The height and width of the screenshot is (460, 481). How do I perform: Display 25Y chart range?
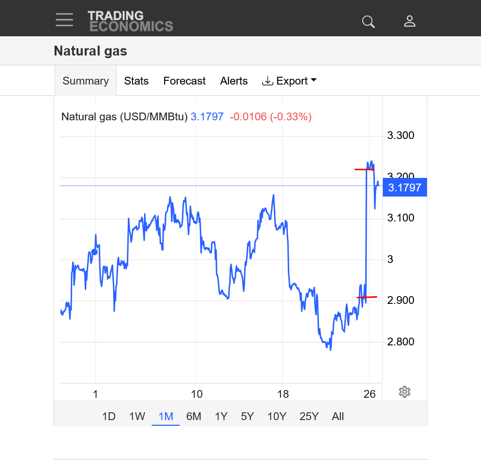(x=309, y=416)
